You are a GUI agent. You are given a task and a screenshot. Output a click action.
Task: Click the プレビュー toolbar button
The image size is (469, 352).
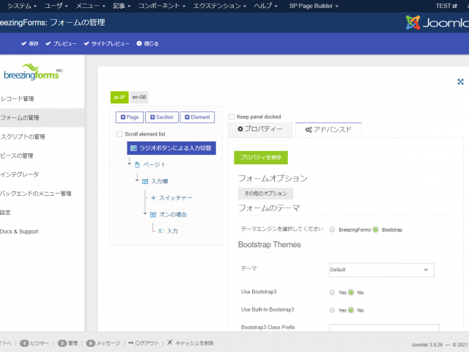tap(62, 44)
